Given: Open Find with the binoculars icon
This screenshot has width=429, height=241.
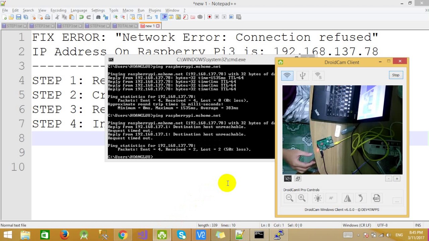Looking at the screenshot, I should (x=98, y=17).
